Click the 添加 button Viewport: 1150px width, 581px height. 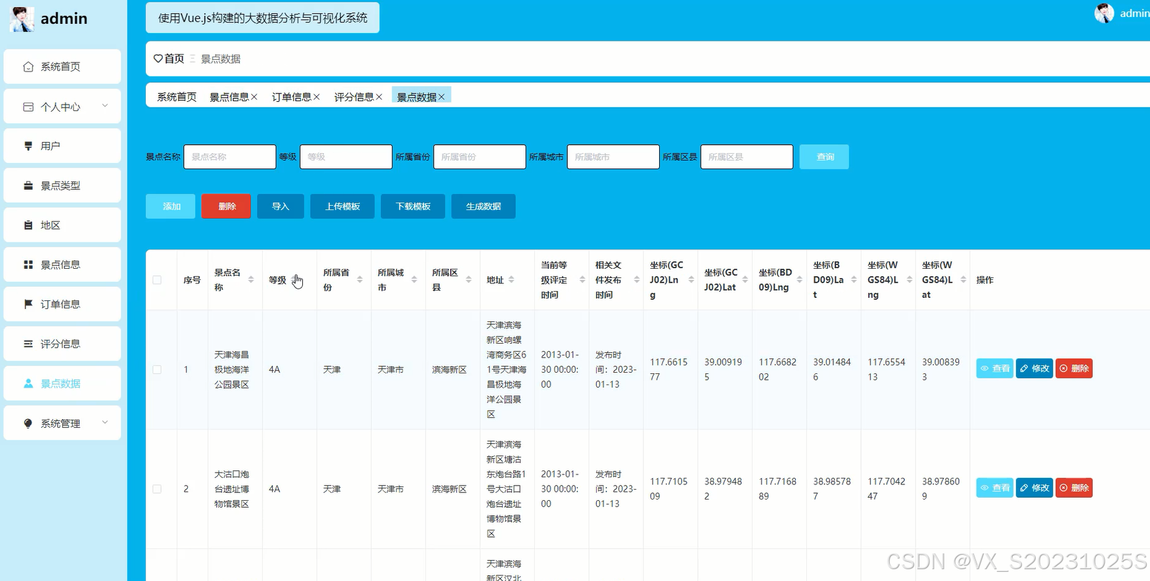(x=171, y=206)
